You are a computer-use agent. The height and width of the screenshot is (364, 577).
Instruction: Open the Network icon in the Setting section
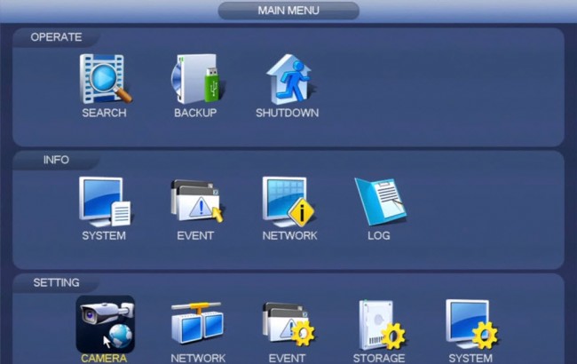click(x=197, y=324)
